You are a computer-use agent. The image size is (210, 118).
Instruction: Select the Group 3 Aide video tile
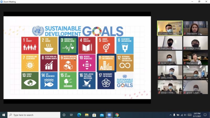click(x=170, y=87)
